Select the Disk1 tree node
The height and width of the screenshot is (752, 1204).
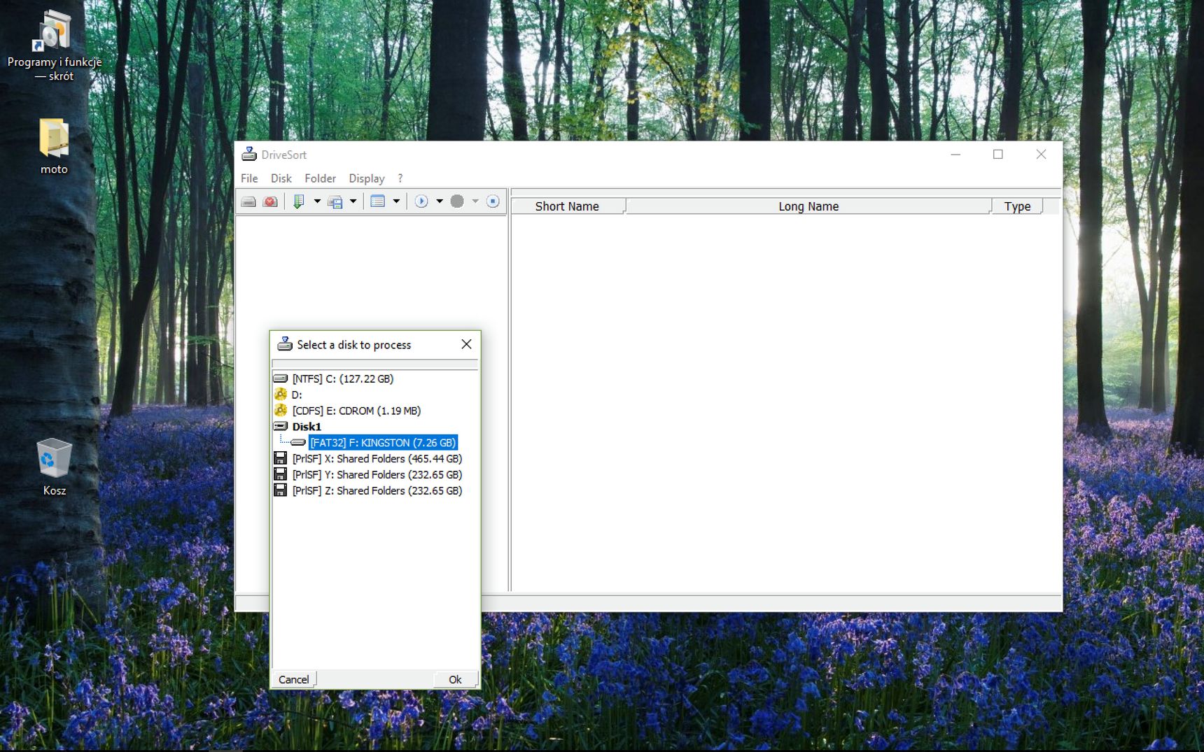[307, 427]
